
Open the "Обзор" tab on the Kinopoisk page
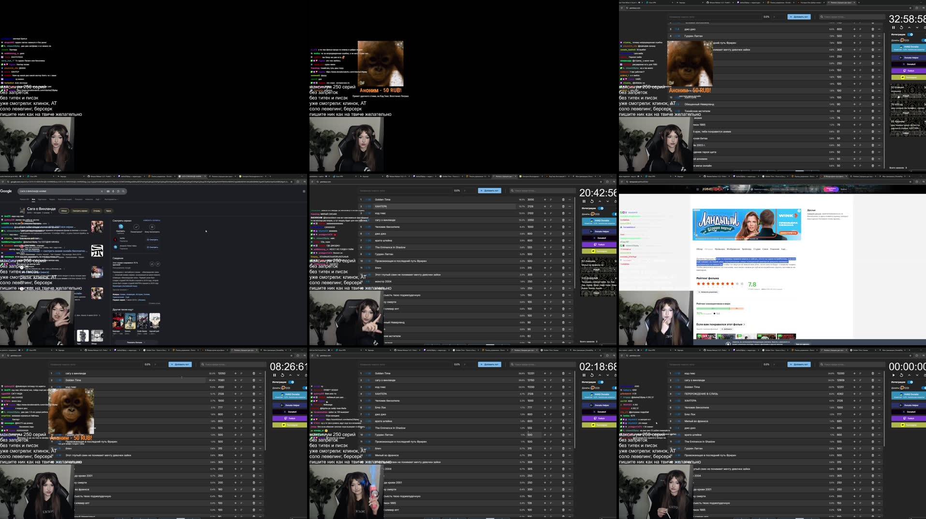699,249
